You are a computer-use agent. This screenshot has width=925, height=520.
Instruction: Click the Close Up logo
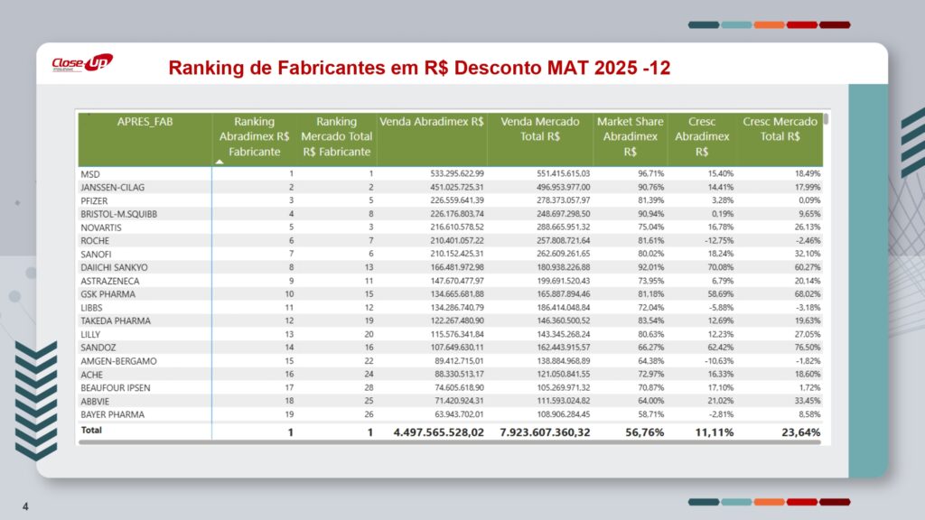pyautogui.click(x=81, y=63)
